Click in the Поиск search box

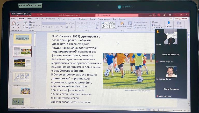[117, 15]
